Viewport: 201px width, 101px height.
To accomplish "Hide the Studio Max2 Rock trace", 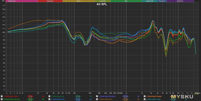I will [x=49, y=99].
